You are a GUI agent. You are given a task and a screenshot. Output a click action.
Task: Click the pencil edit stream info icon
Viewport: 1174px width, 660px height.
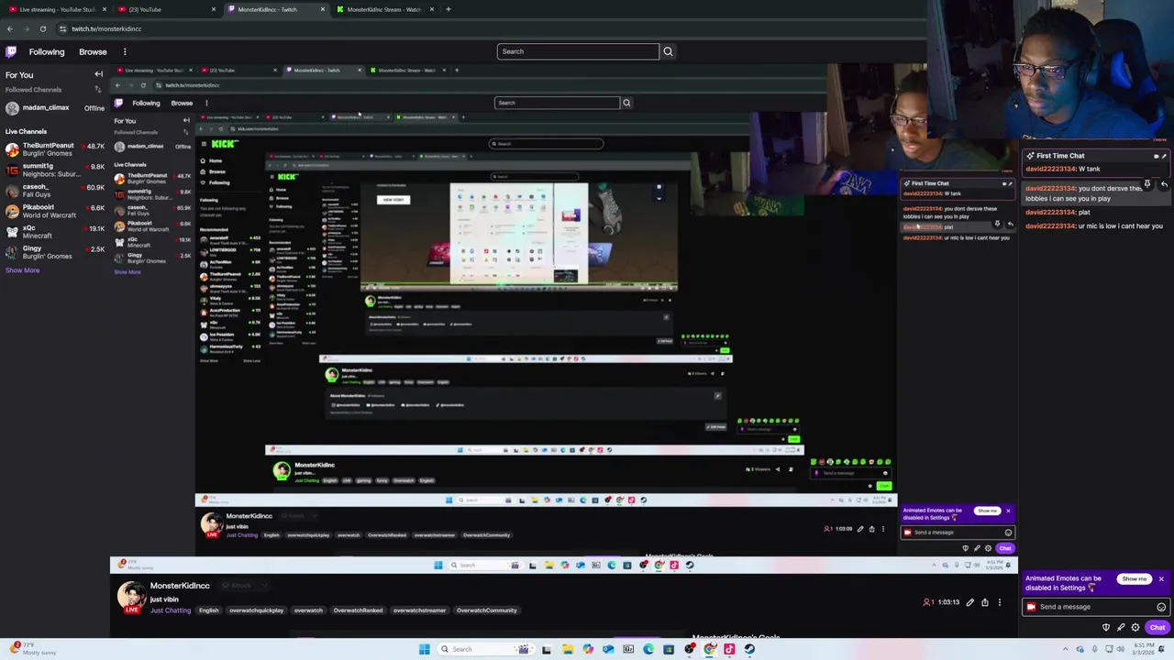[969, 602]
